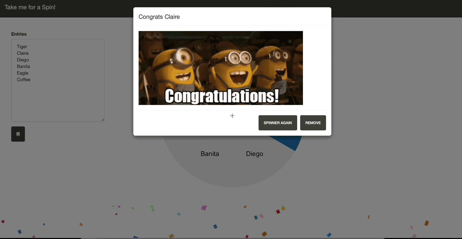Click the Entries label
The width and height of the screenshot is (462, 239).
pos(19,34)
